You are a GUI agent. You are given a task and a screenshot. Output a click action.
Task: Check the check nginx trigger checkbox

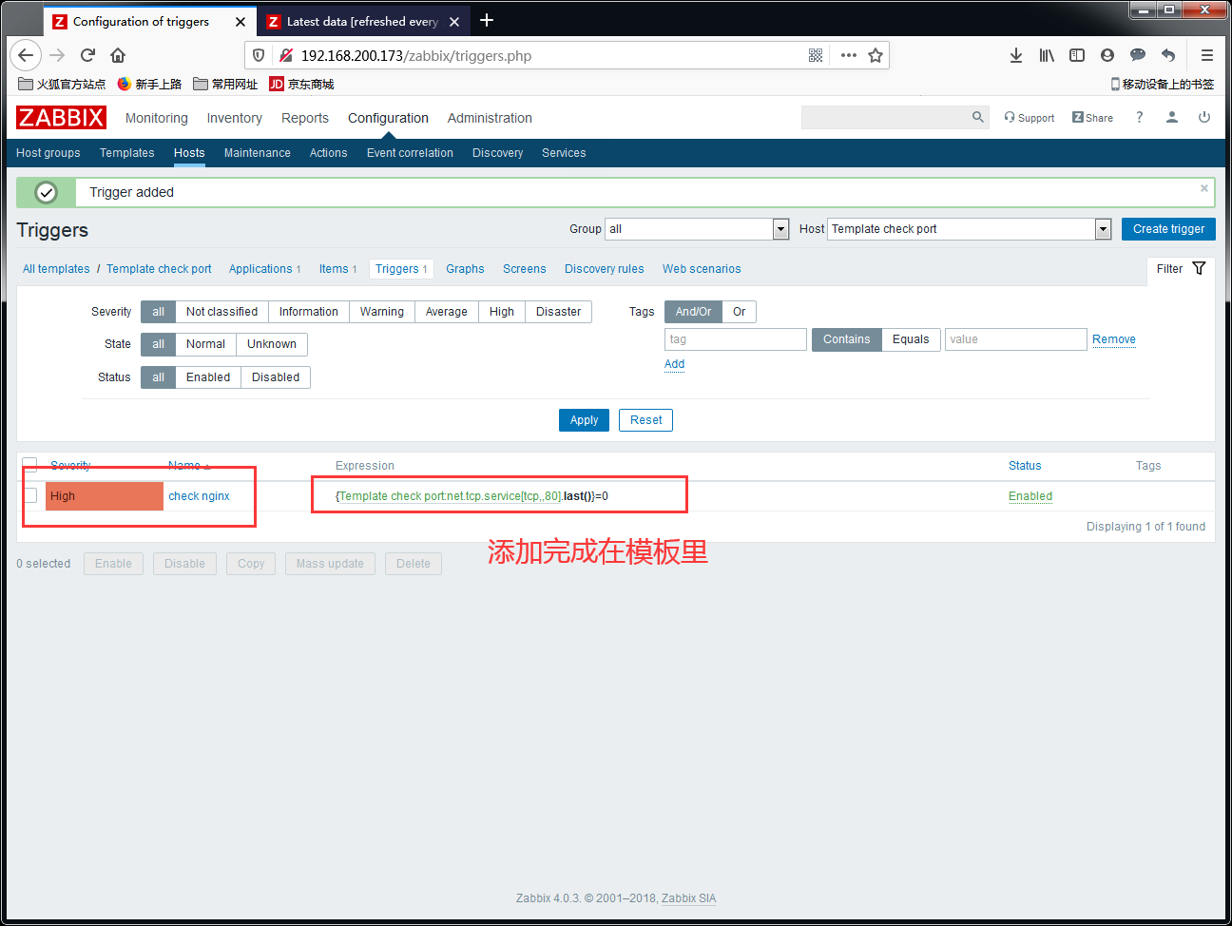pyautogui.click(x=30, y=495)
